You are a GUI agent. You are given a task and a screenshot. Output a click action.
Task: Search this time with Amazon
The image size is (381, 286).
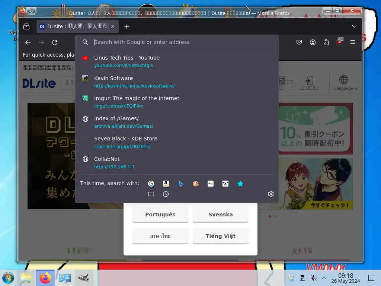166,184
